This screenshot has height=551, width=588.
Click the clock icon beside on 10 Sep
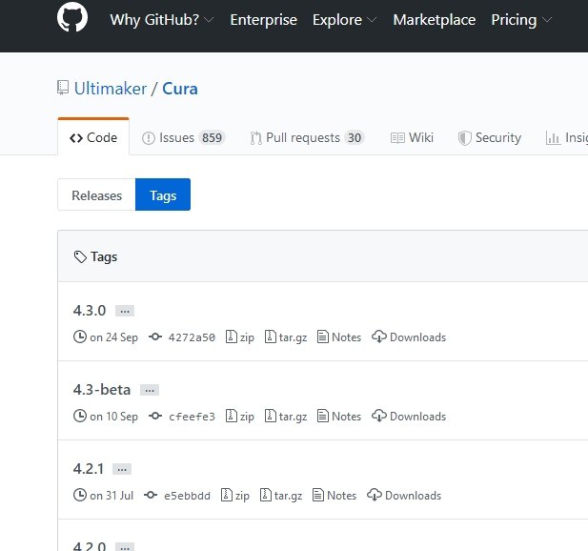click(80, 416)
